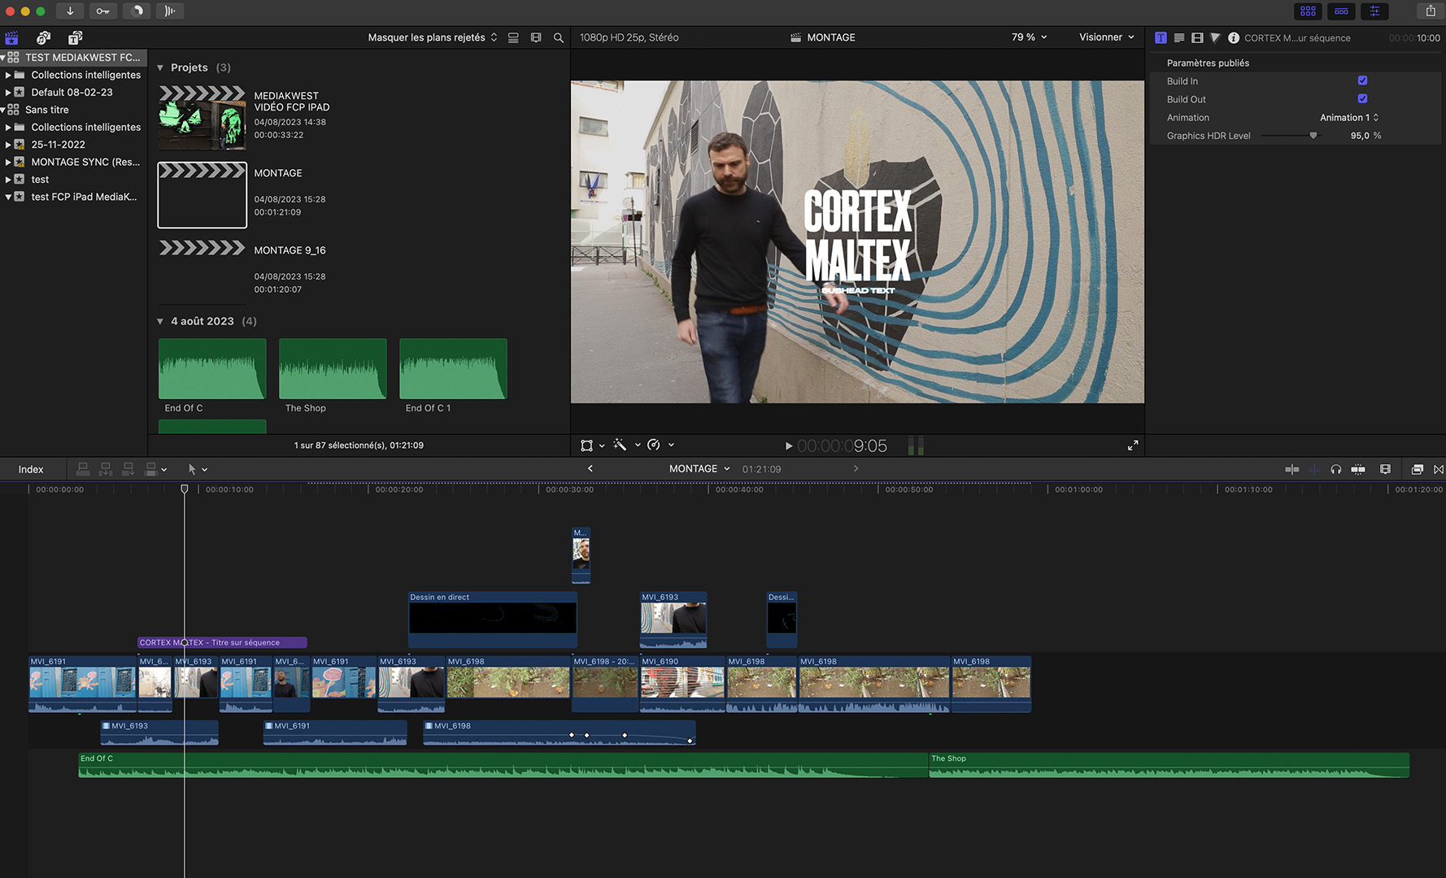Open the share export button
Viewport: 1446px width, 878px height.
1431,11
